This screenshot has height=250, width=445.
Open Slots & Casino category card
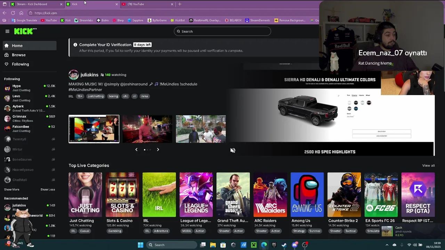122,195
